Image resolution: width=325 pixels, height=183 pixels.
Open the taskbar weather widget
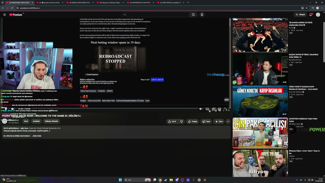pyautogui.click(x=9, y=180)
